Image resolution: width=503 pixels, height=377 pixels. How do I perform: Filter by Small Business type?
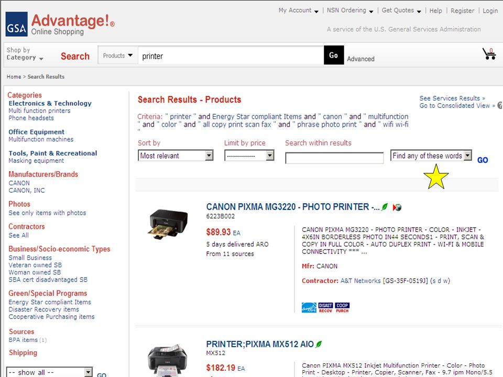click(x=30, y=258)
